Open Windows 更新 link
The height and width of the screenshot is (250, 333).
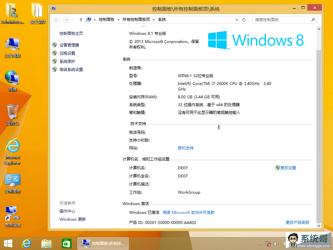click(x=73, y=219)
